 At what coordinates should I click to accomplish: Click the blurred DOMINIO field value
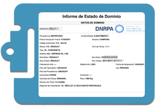click(x=54, y=29)
